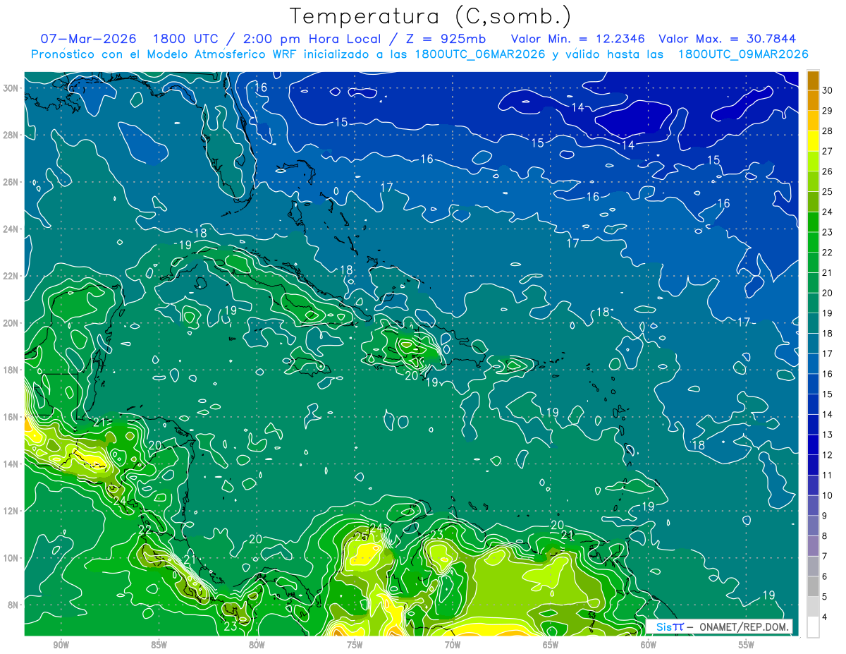The width and height of the screenshot is (846, 654).
Task: Click the 26N latitude axis label
Action: pos(11,182)
